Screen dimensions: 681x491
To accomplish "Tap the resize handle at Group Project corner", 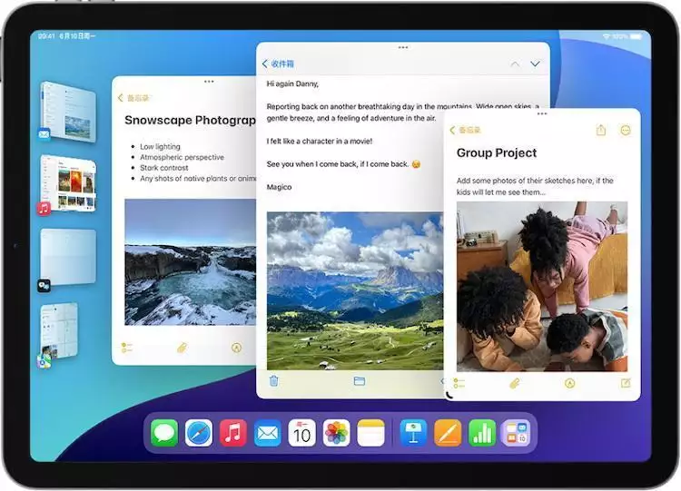I will (449, 396).
